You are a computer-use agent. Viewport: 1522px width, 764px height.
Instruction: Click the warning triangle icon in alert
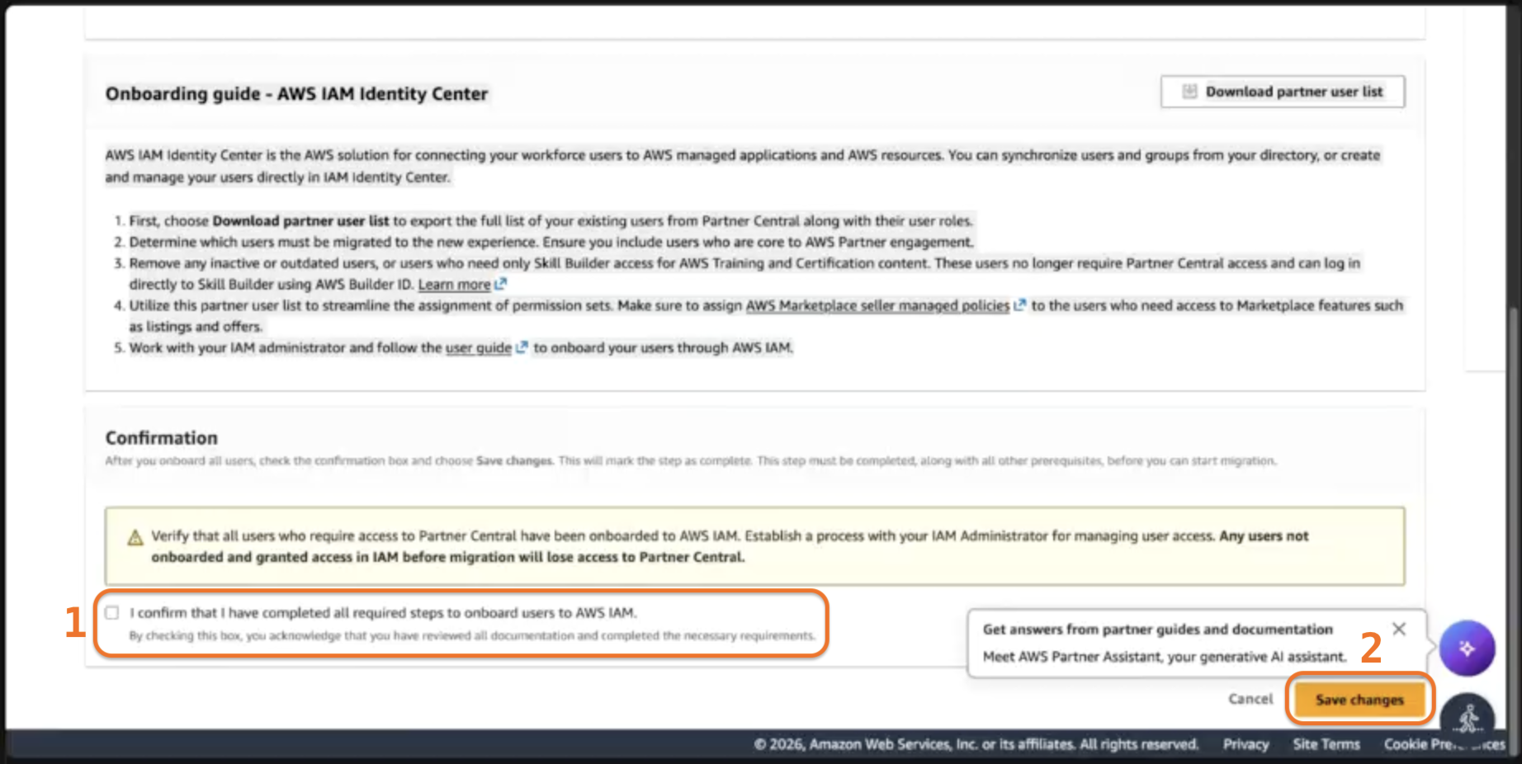pyautogui.click(x=135, y=538)
